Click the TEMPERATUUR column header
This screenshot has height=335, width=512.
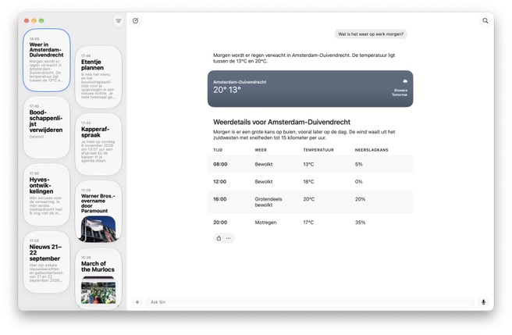coord(318,150)
